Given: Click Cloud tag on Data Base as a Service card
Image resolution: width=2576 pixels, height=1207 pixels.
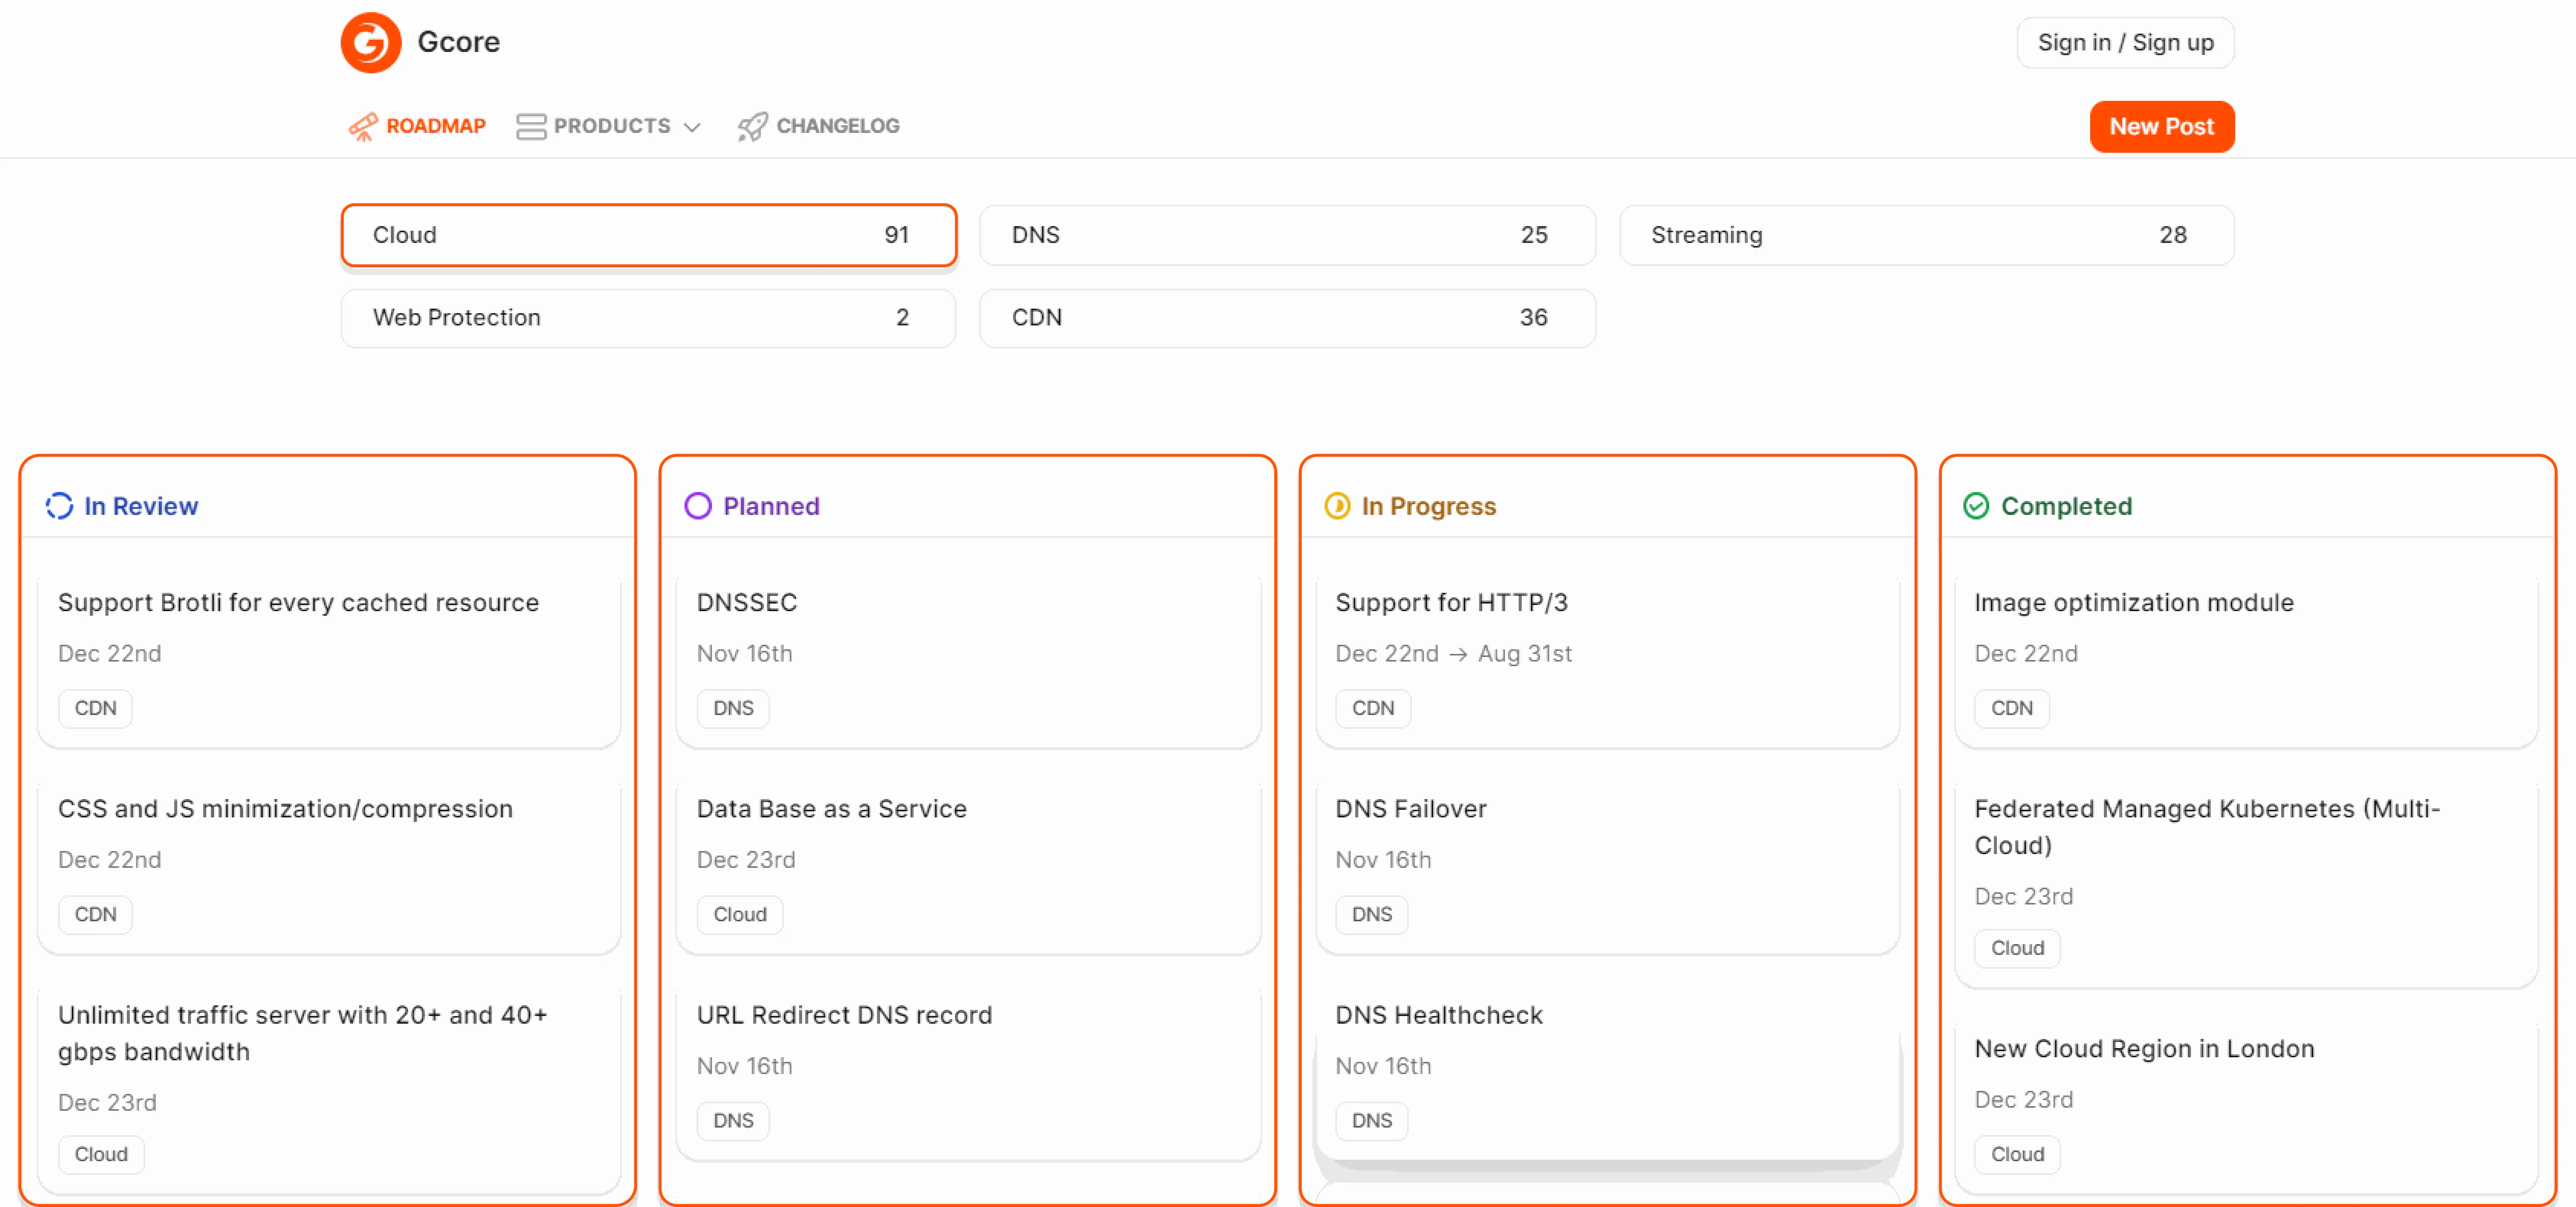Looking at the screenshot, I should [740, 914].
